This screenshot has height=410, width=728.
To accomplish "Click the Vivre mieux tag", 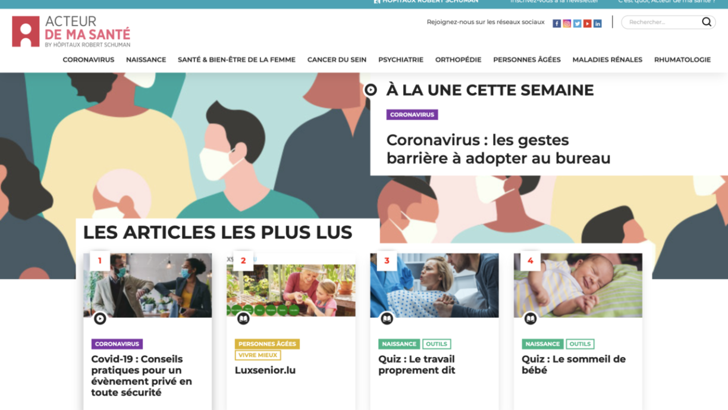I will [258, 355].
